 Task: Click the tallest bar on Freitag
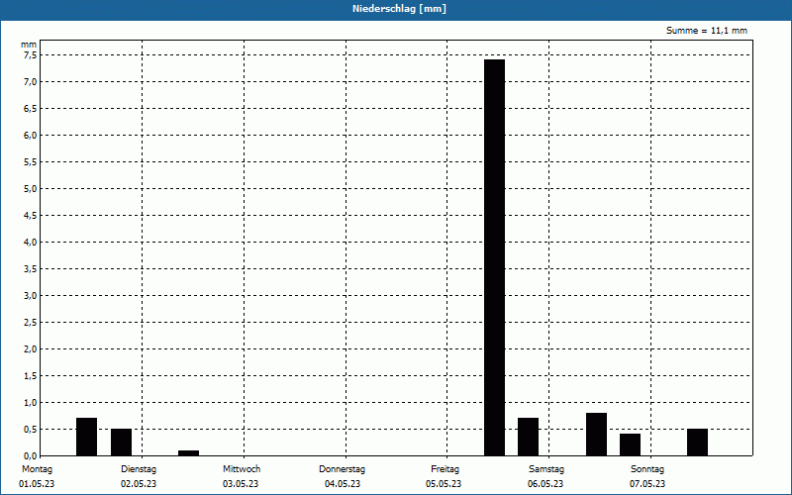point(494,257)
